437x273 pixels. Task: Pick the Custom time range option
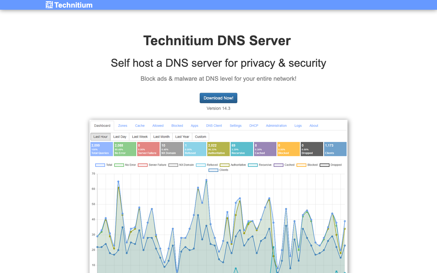(x=201, y=137)
